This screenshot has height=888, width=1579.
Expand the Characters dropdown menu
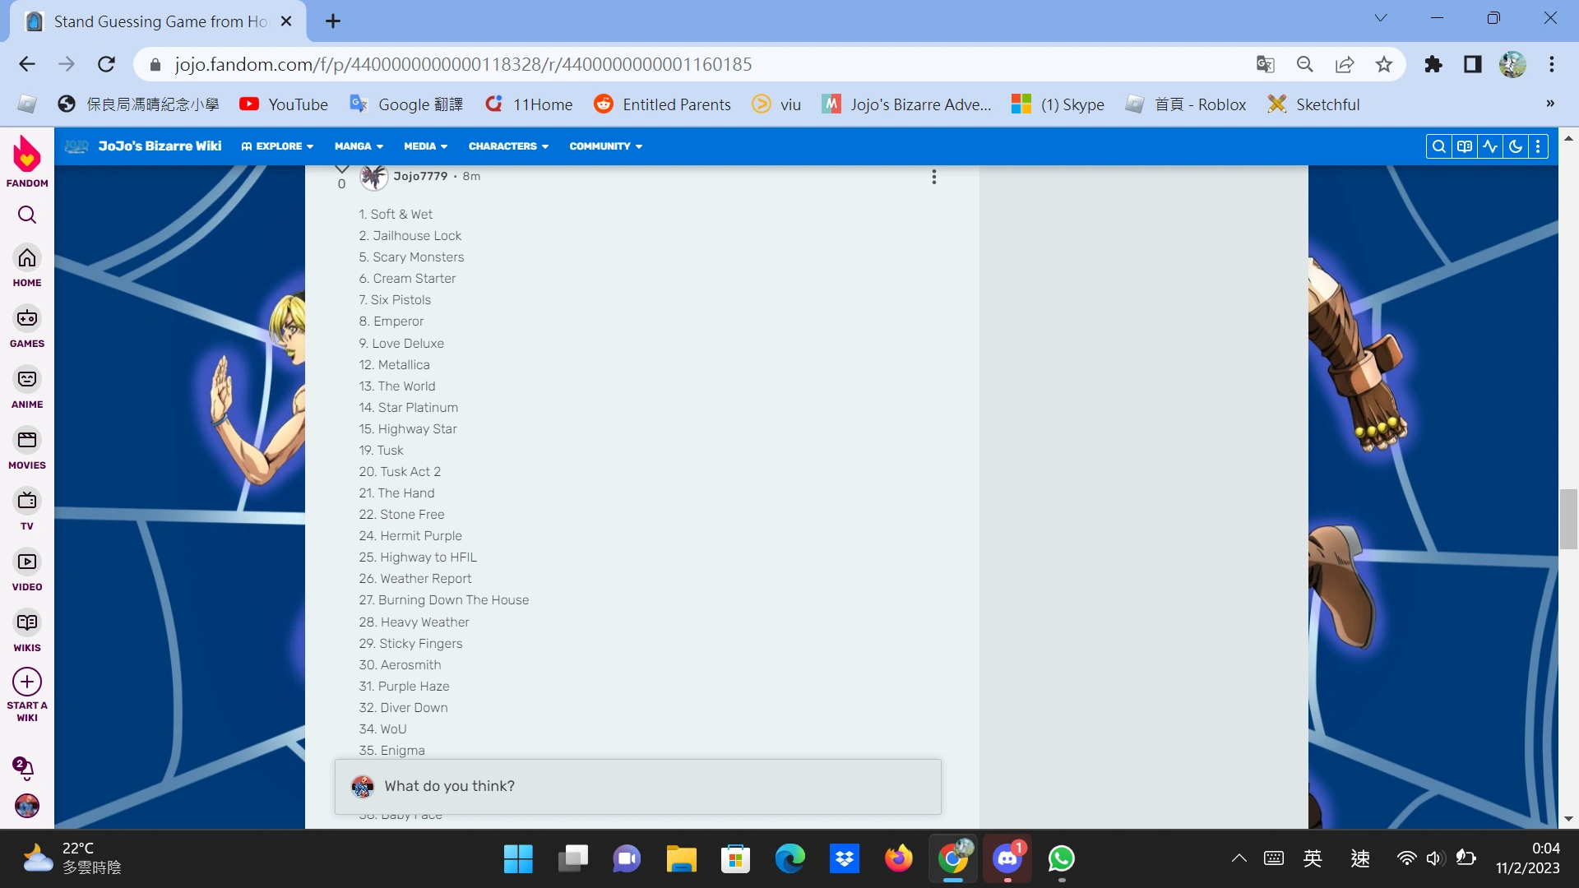pos(508,146)
